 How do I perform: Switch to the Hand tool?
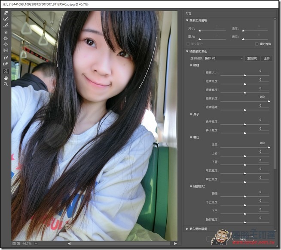(6, 78)
